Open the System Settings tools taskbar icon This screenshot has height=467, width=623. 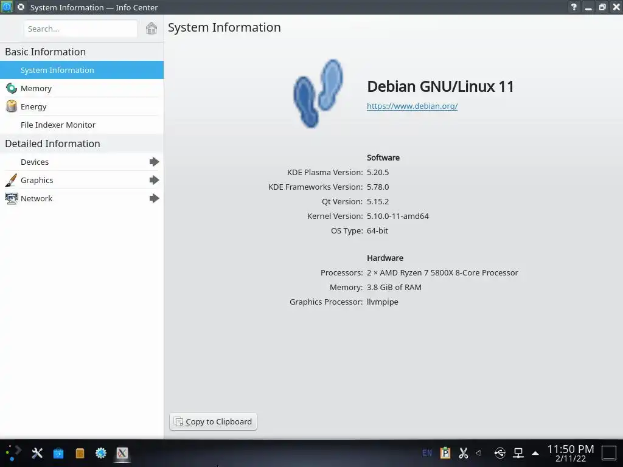37,453
